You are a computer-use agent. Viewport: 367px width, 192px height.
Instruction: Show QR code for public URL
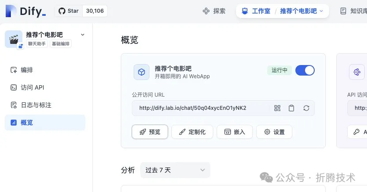click(x=277, y=108)
